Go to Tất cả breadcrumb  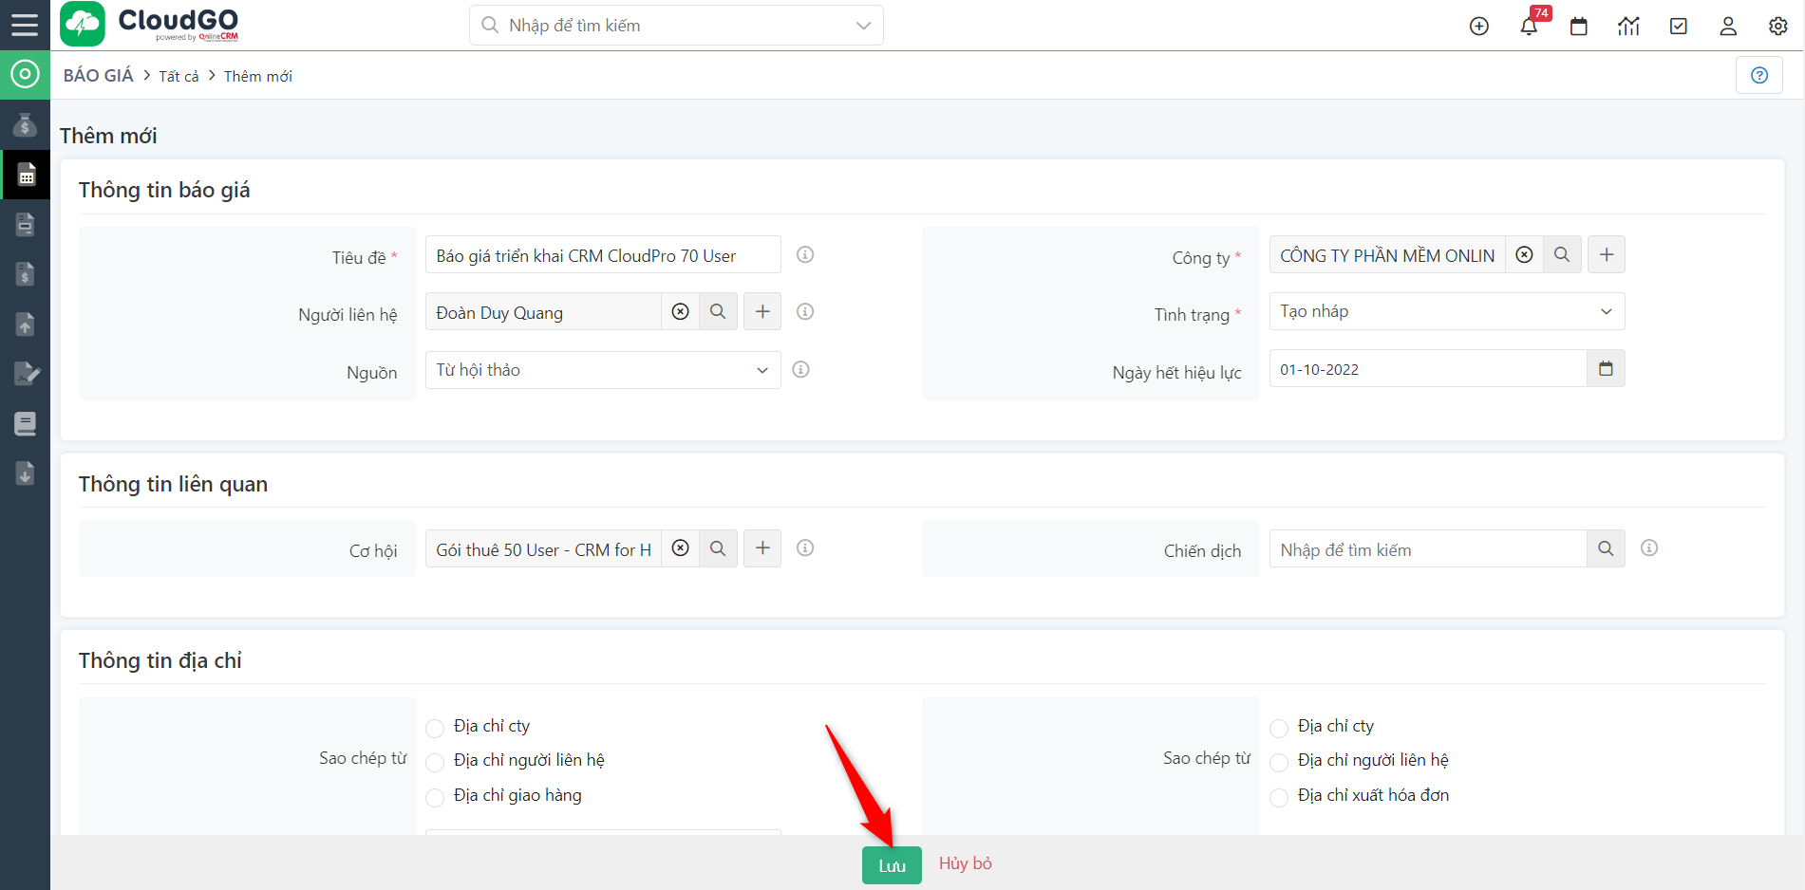[x=179, y=77]
